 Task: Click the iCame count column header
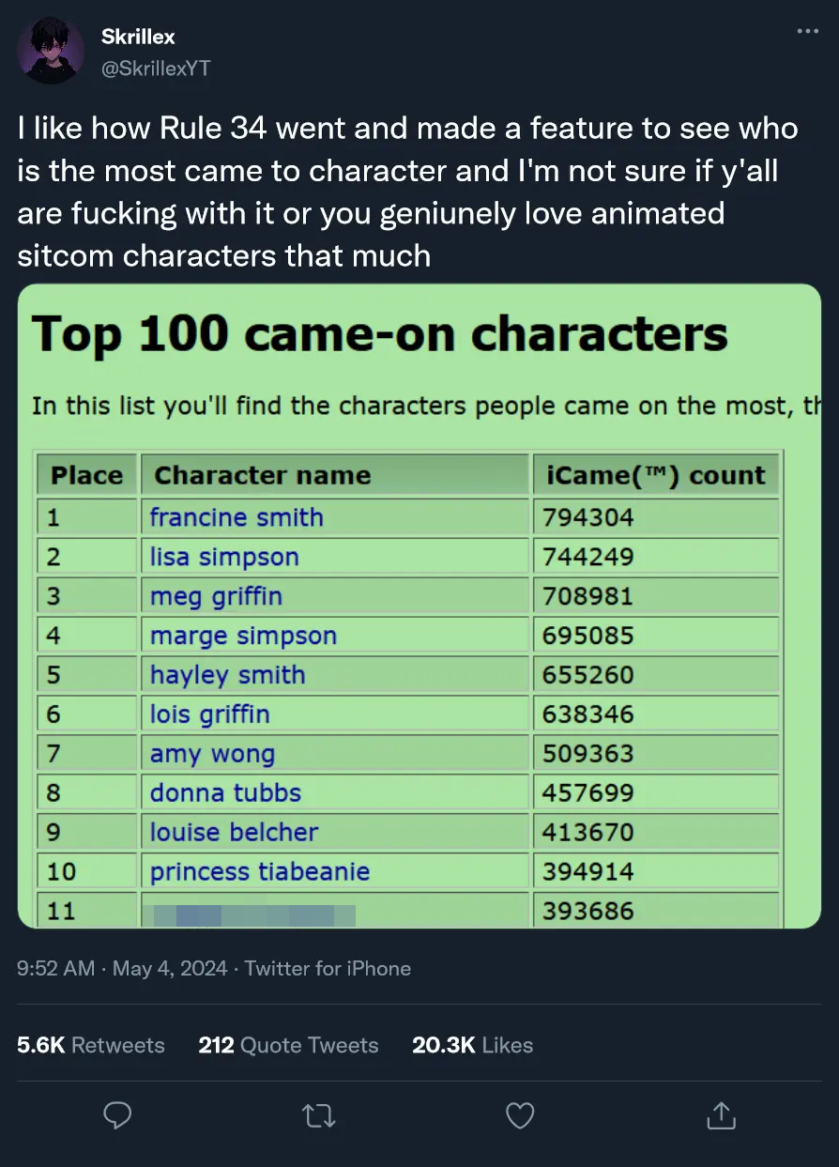[x=655, y=475]
